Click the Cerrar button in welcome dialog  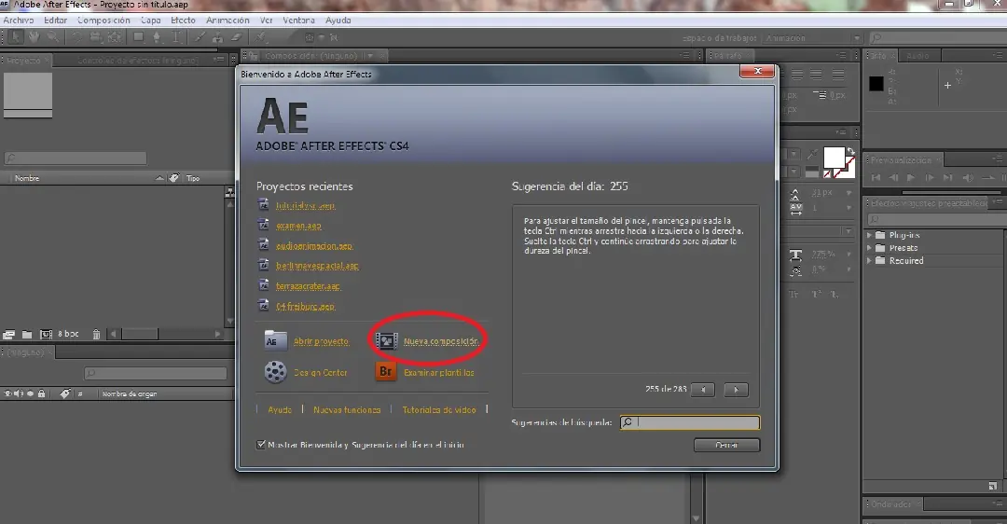pos(727,445)
